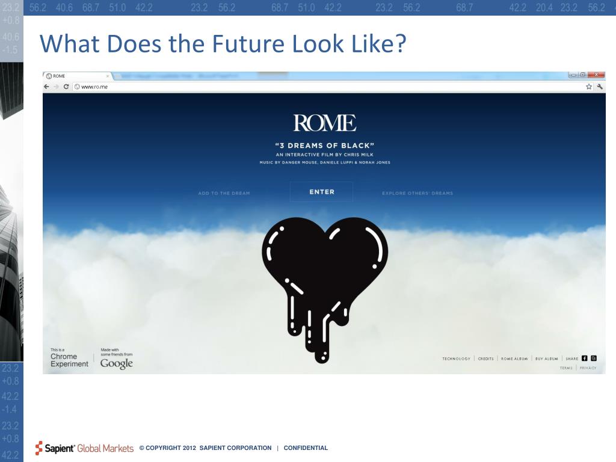Image resolution: width=616 pixels, height=462 pixels.
Task: Share on Facebook via footer icon
Action: click(x=585, y=359)
